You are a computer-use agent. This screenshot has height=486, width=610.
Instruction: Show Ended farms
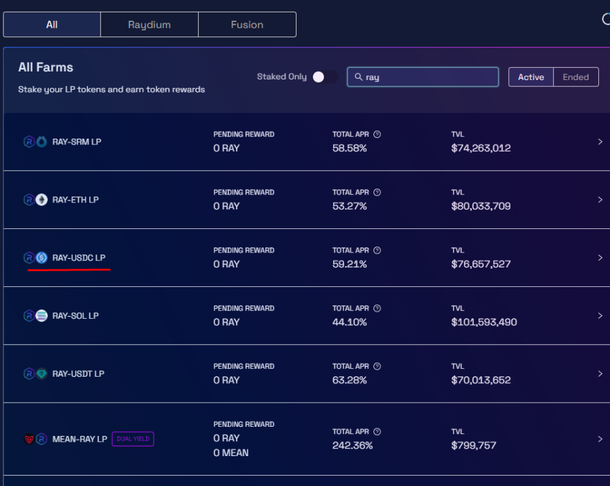pyautogui.click(x=575, y=77)
